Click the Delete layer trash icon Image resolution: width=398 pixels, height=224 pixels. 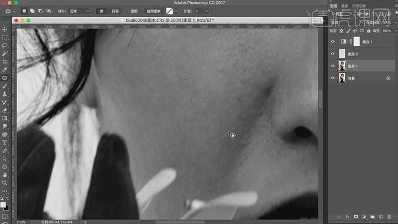click(389, 217)
